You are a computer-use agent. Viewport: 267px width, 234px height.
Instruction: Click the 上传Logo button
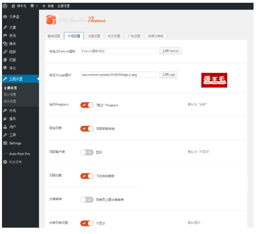168,75
